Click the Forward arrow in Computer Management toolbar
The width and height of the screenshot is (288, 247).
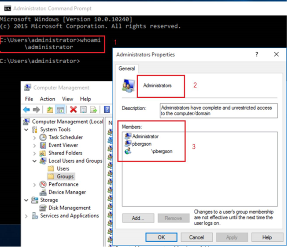pyautogui.click(x=36, y=110)
